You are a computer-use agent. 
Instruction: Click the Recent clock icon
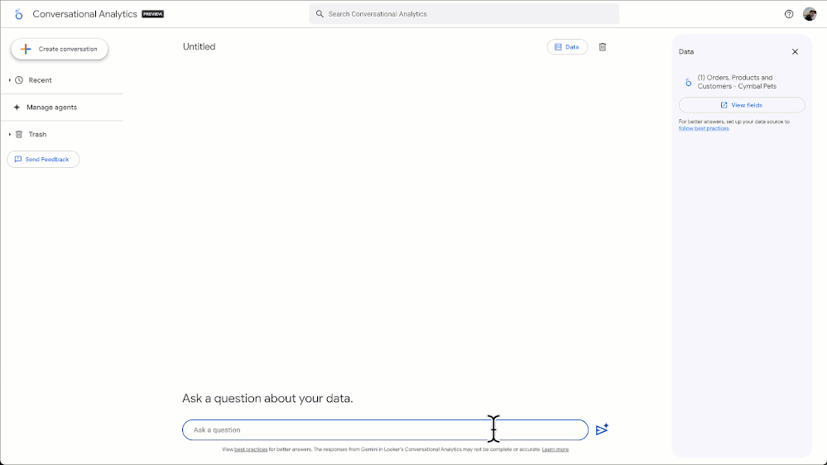click(19, 80)
